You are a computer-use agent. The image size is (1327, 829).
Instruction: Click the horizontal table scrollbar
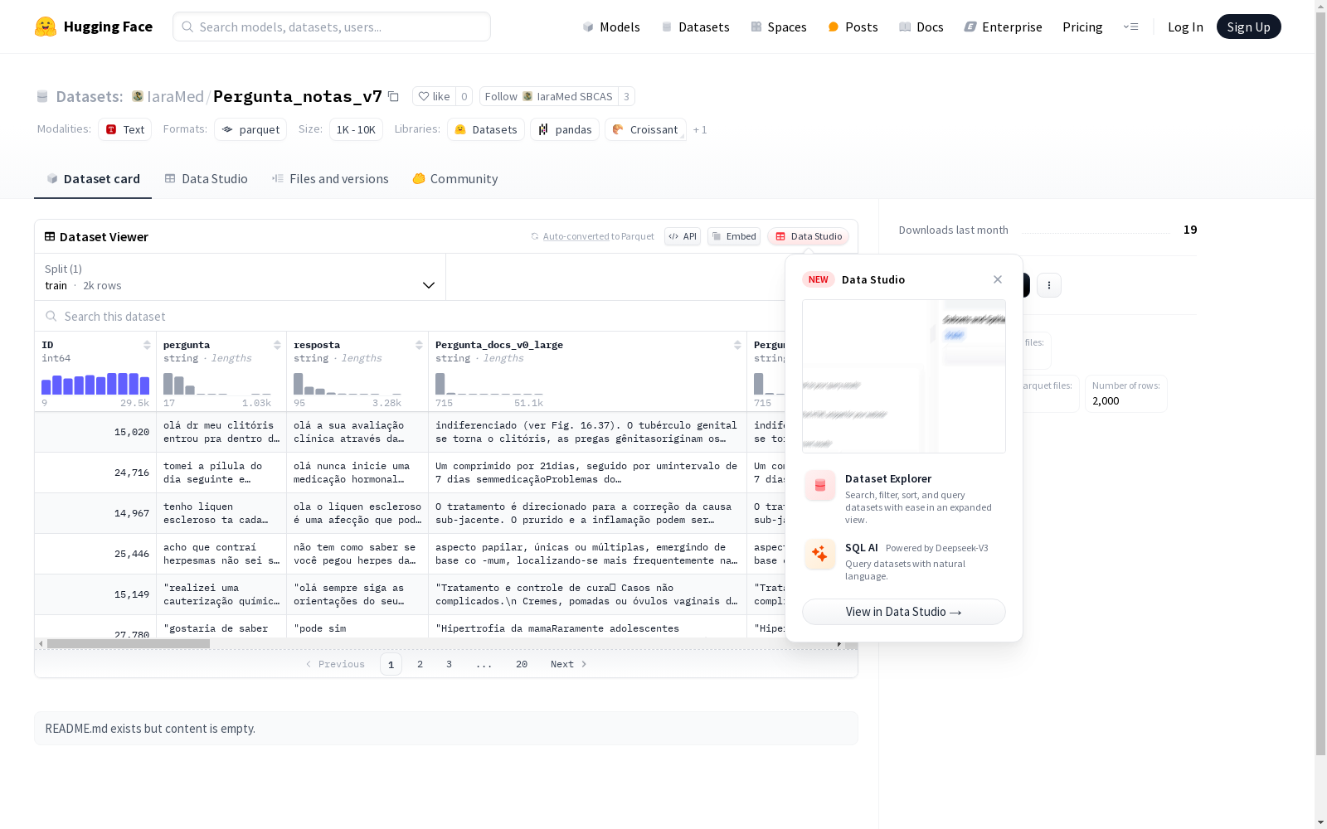click(129, 643)
